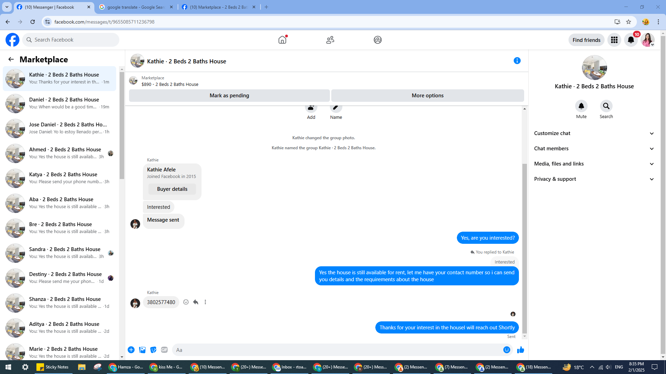This screenshot has height=374, width=666.
Task: Click the conversation information icon
Action: click(x=517, y=61)
